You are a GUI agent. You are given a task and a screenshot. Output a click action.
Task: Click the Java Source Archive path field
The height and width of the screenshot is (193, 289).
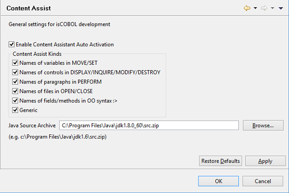[x=149, y=125]
